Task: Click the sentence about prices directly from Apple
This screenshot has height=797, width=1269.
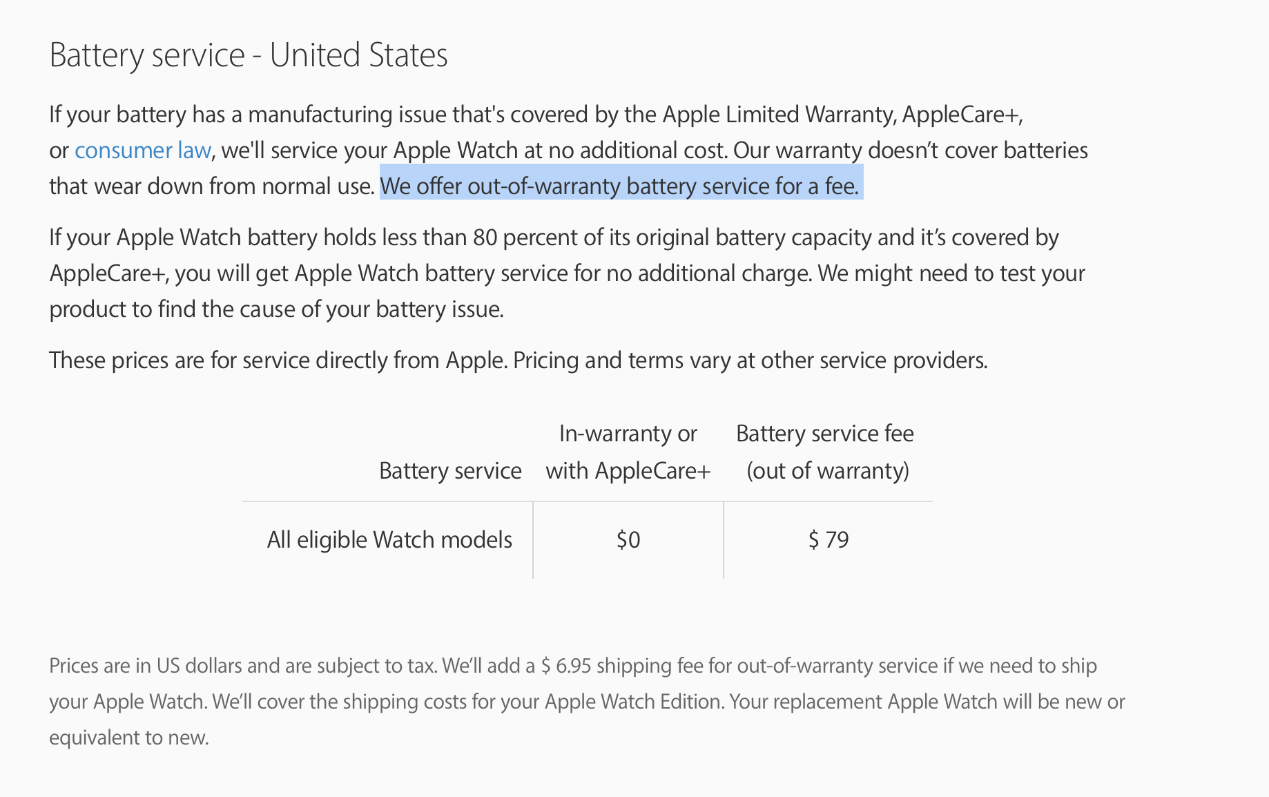Action: pos(278,361)
